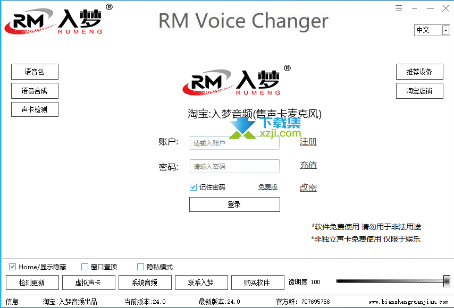Click the 当前版本:24.0 status entry
The width and height of the screenshot is (454, 308).
(x=145, y=302)
